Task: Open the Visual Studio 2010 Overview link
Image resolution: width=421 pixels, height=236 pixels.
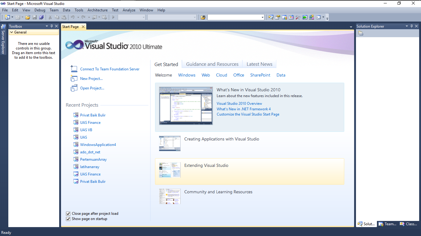Action: tap(239, 104)
